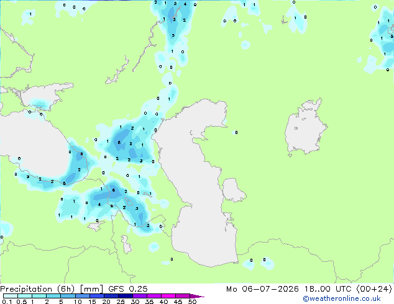Click the 35–40 mm legend swatch

[153, 296]
